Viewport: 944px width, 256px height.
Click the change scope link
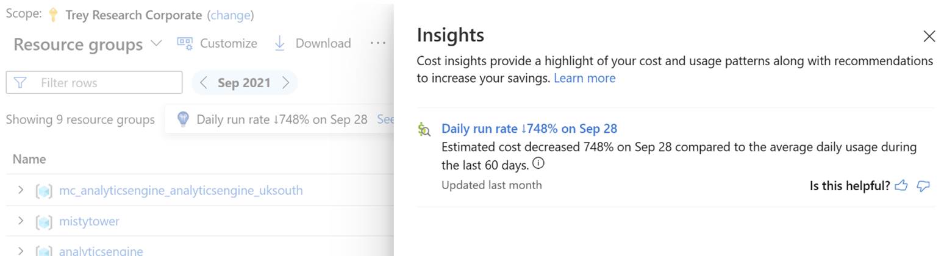(x=231, y=15)
